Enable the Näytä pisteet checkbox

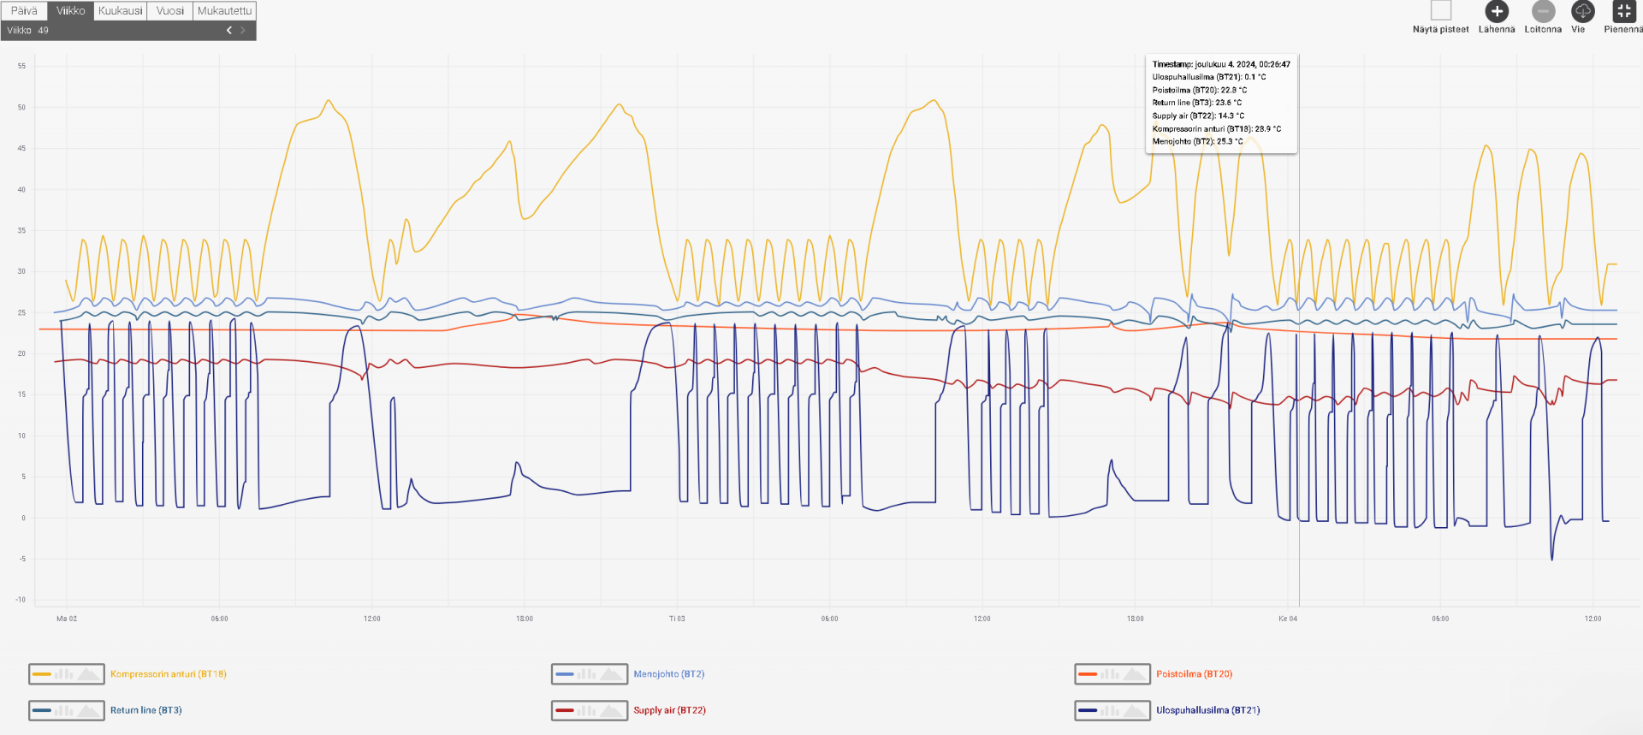point(1441,10)
